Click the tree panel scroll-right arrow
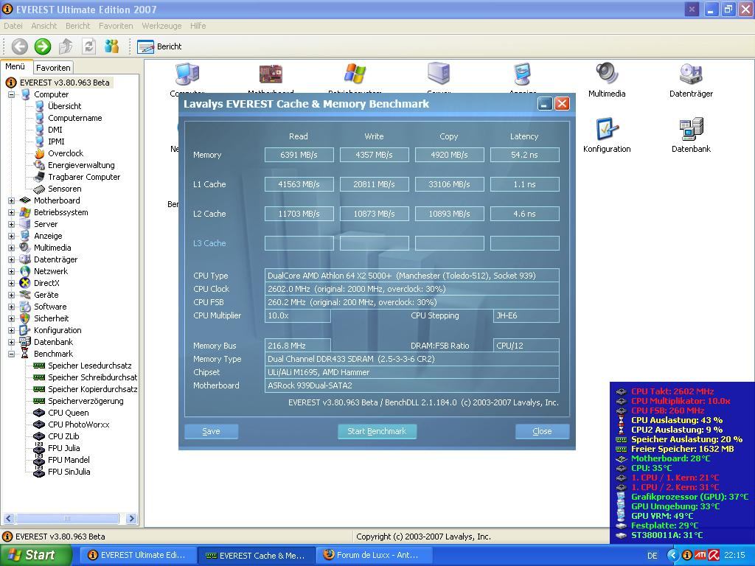The image size is (755, 566). [x=131, y=518]
